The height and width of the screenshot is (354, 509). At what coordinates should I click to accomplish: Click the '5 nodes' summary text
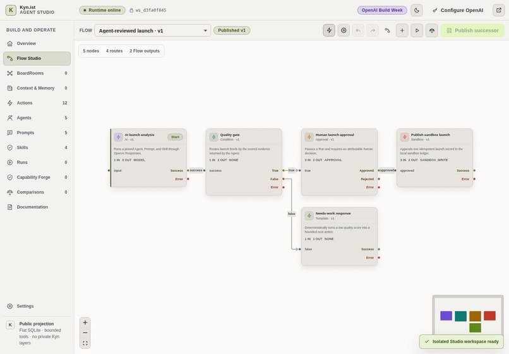(x=91, y=51)
